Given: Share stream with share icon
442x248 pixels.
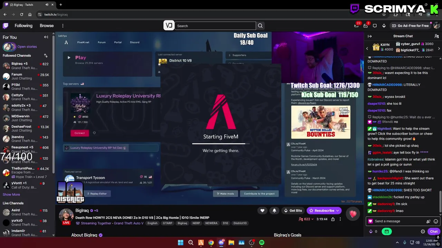Looking at the screenshot, I should point(333,219).
